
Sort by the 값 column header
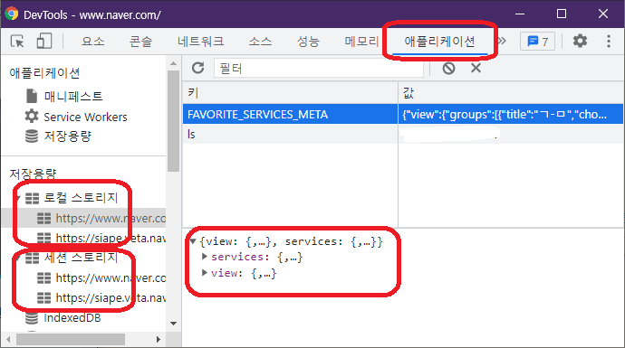pyautogui.click(x=512, y=93)
